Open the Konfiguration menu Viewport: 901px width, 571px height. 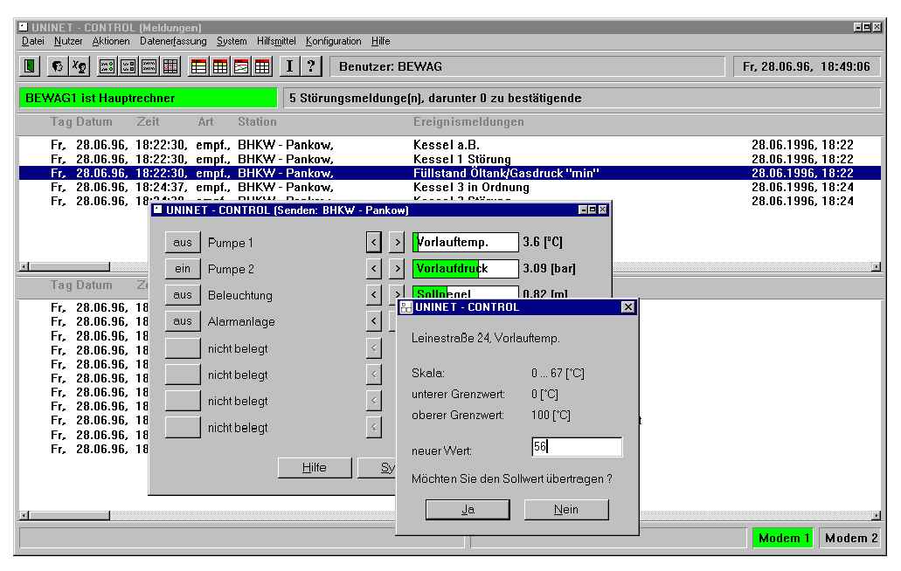(x=333, y=41)
